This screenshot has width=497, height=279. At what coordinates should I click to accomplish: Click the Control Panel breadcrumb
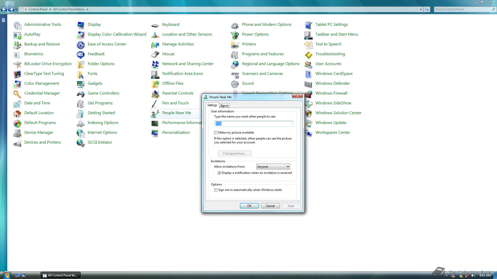click(38, 9)
